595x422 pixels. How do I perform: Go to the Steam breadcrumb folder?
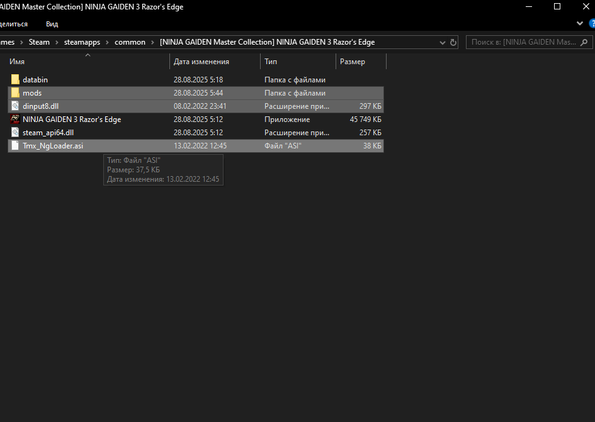tap(39, 42)
